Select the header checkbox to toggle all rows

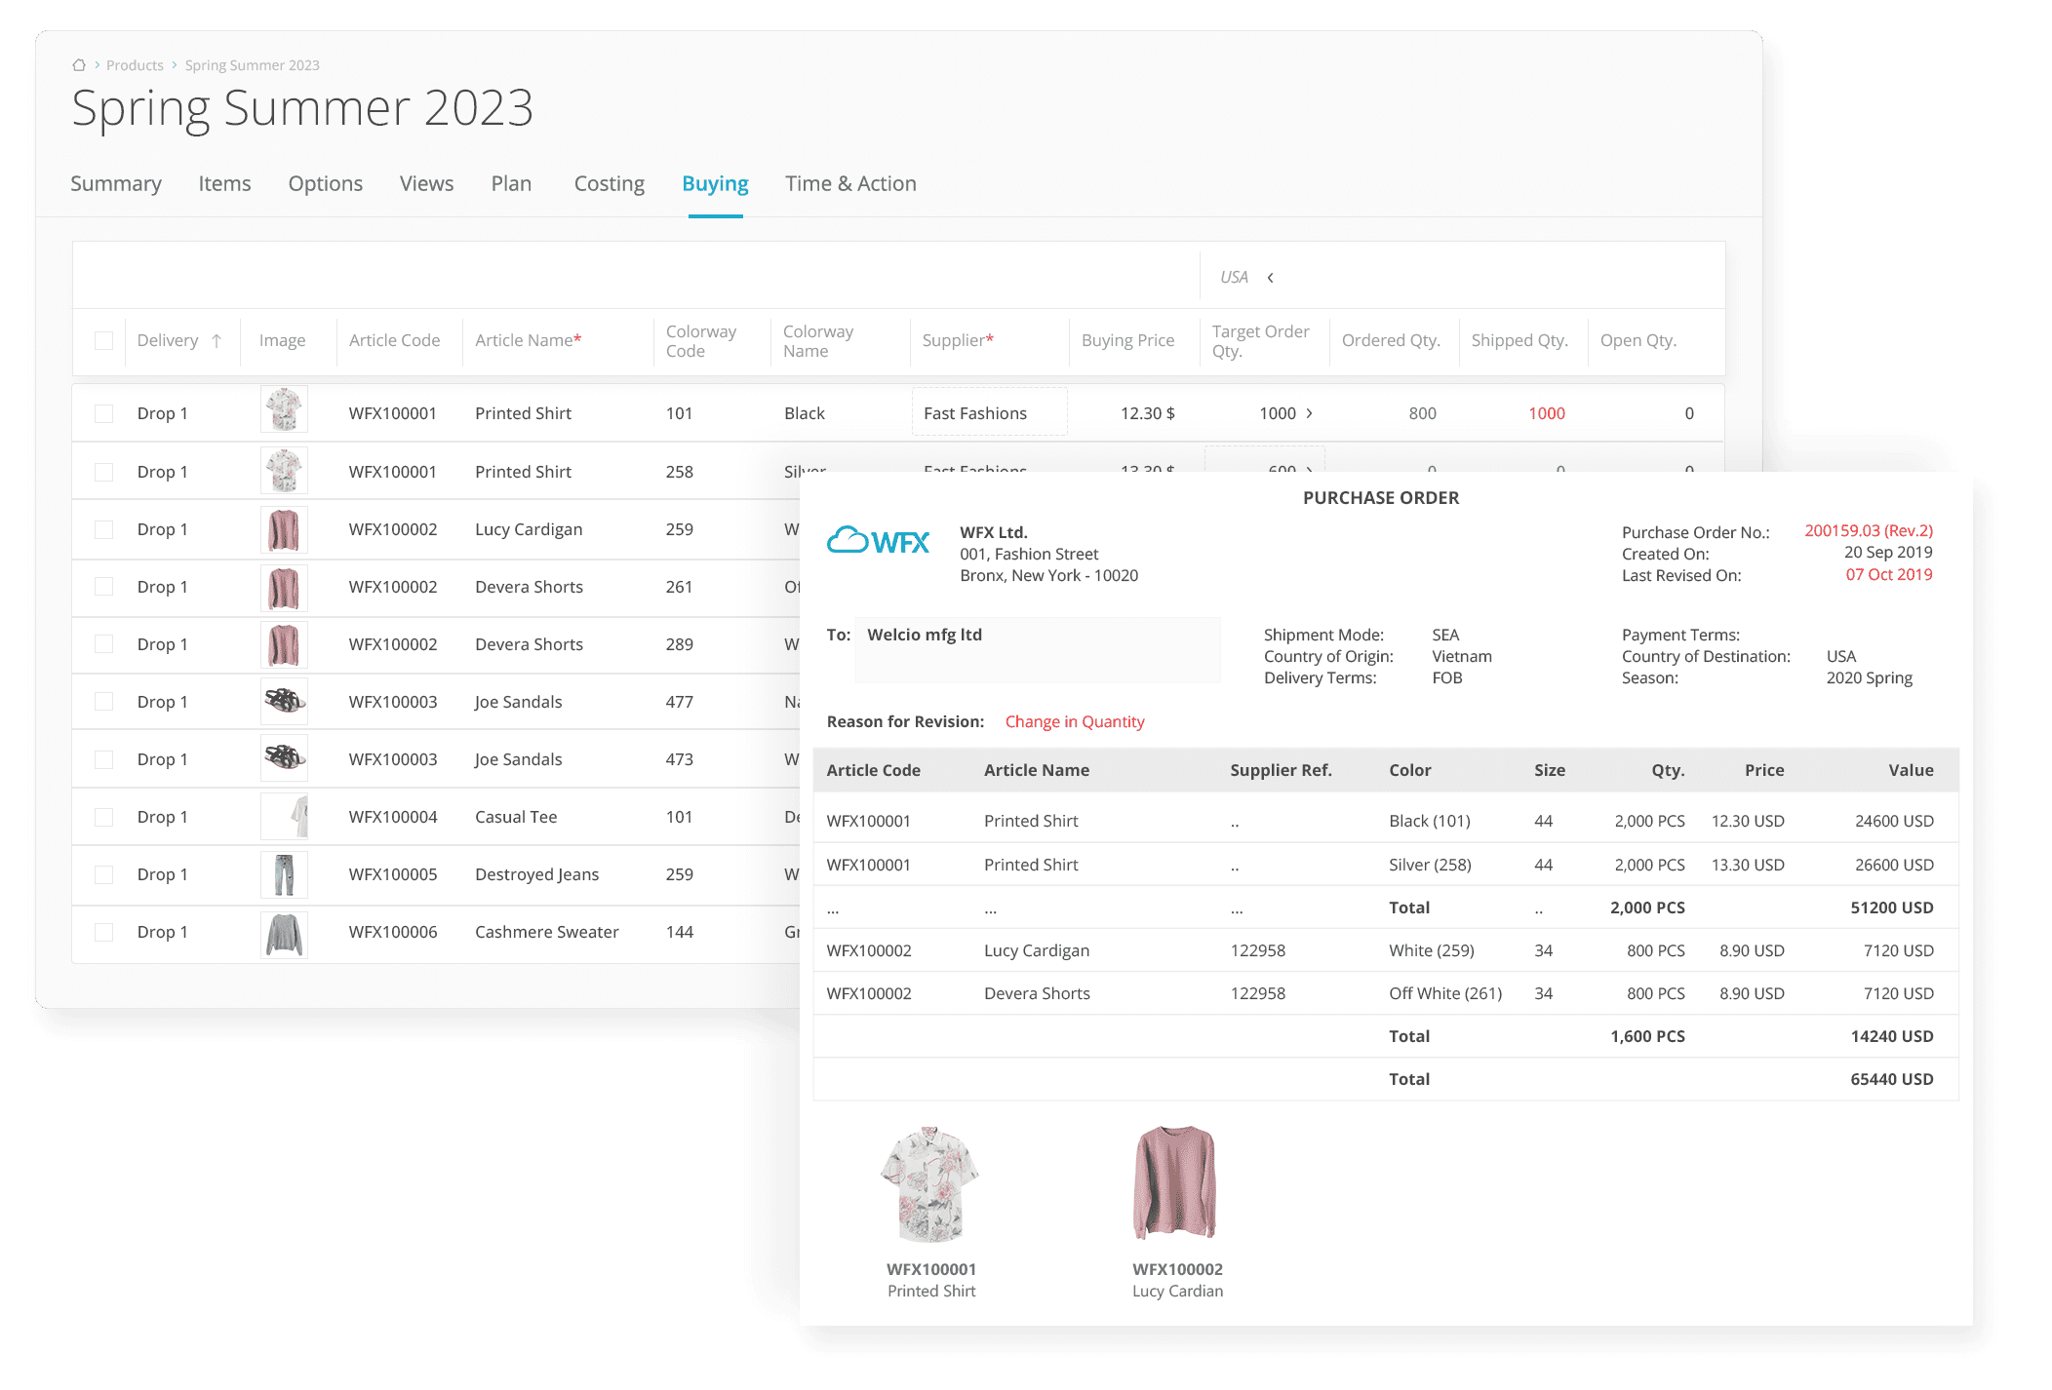pyautogui.click(x=104, y=340)
